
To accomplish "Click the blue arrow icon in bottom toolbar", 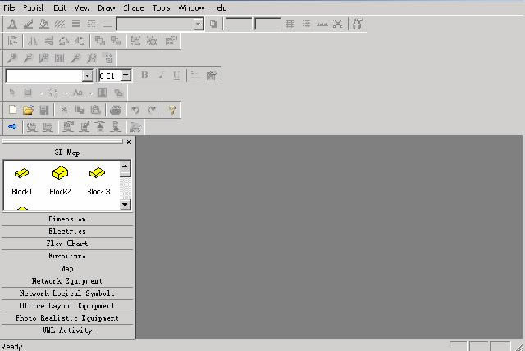I will [x=12, y=127].
